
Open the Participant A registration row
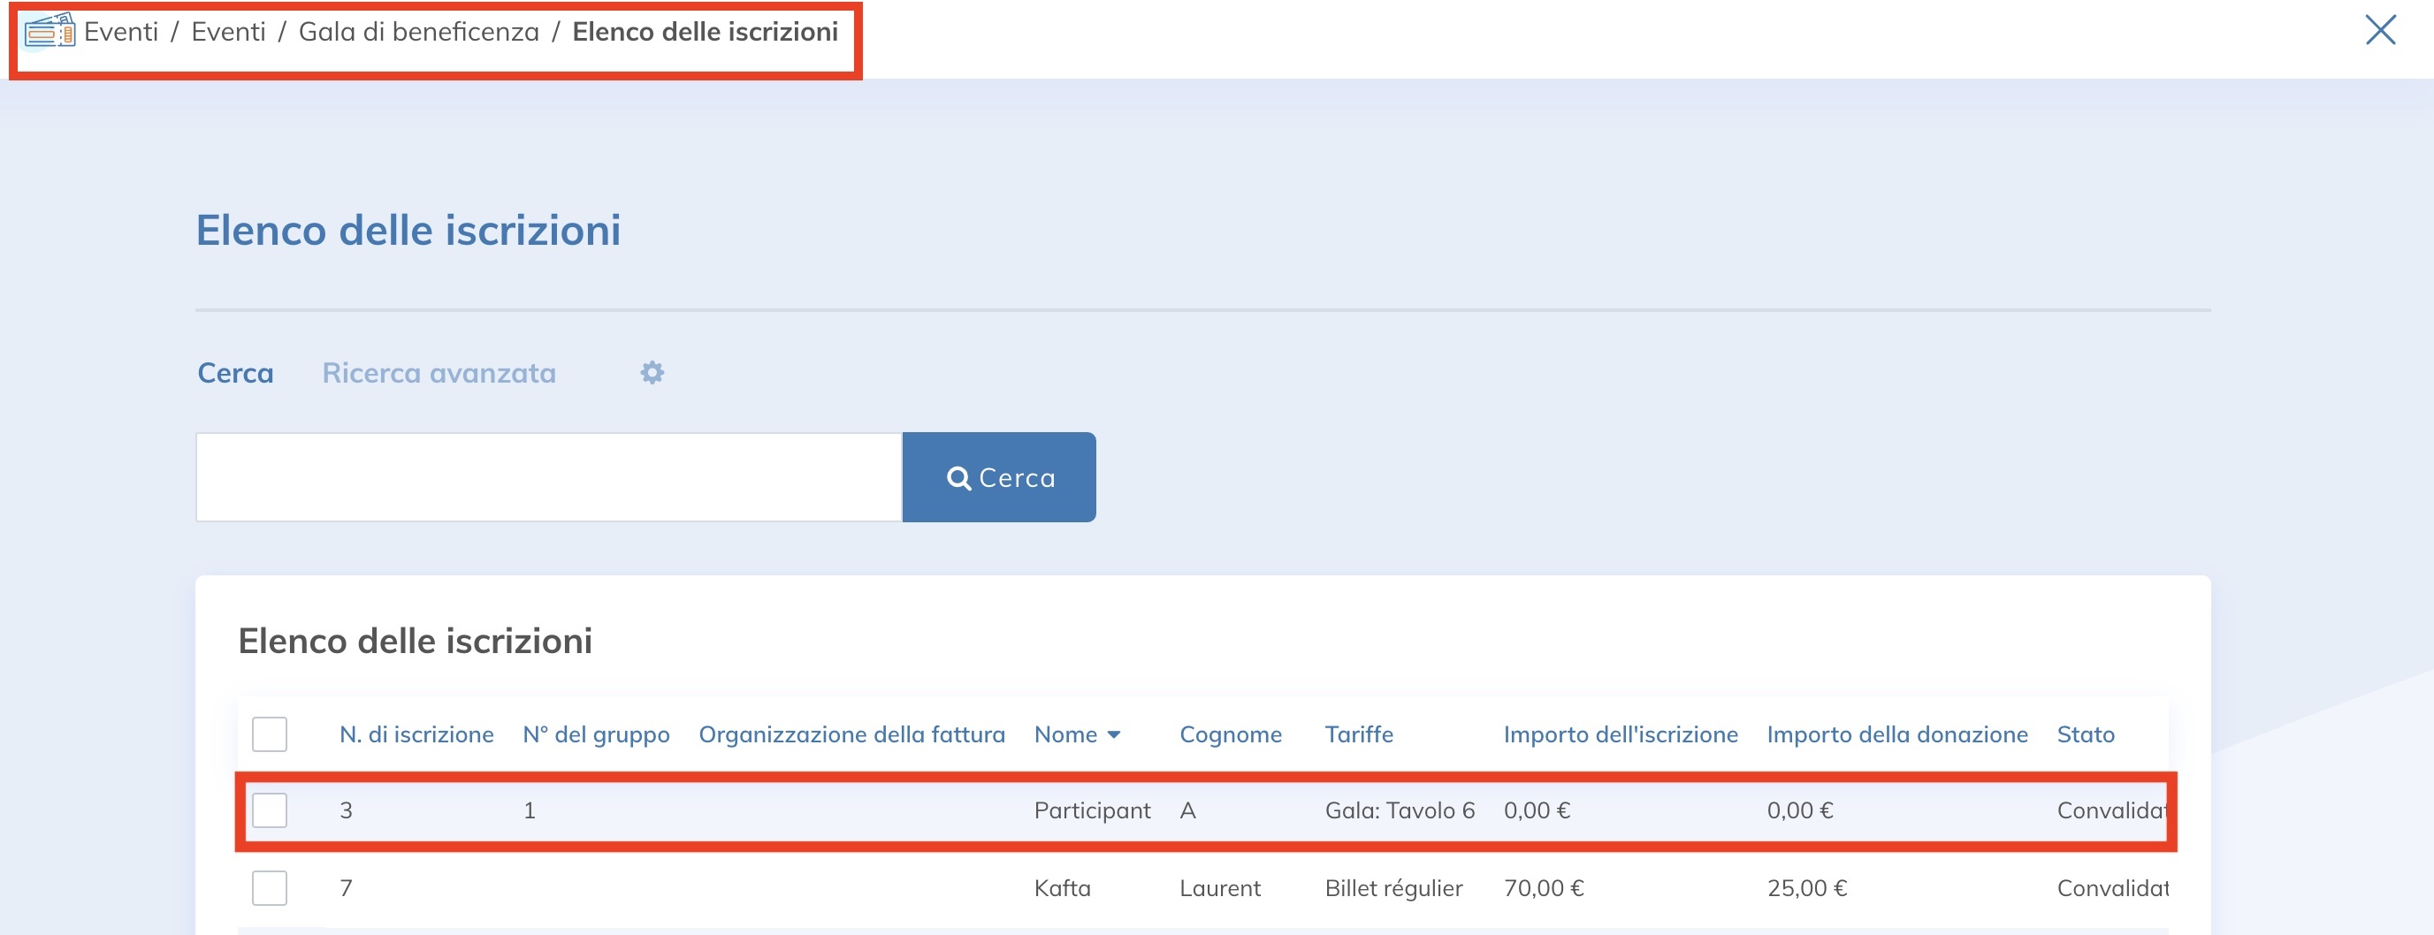click(x=1091, y=810)
